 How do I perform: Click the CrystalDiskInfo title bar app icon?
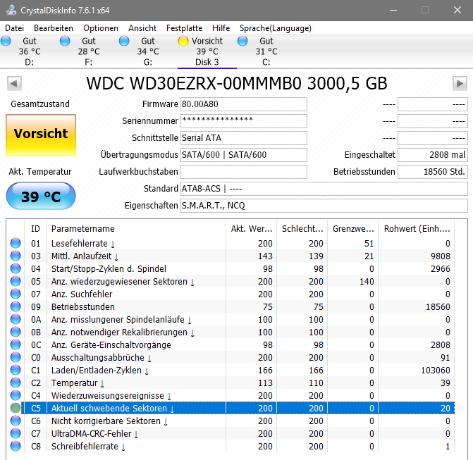click(11, 10)
